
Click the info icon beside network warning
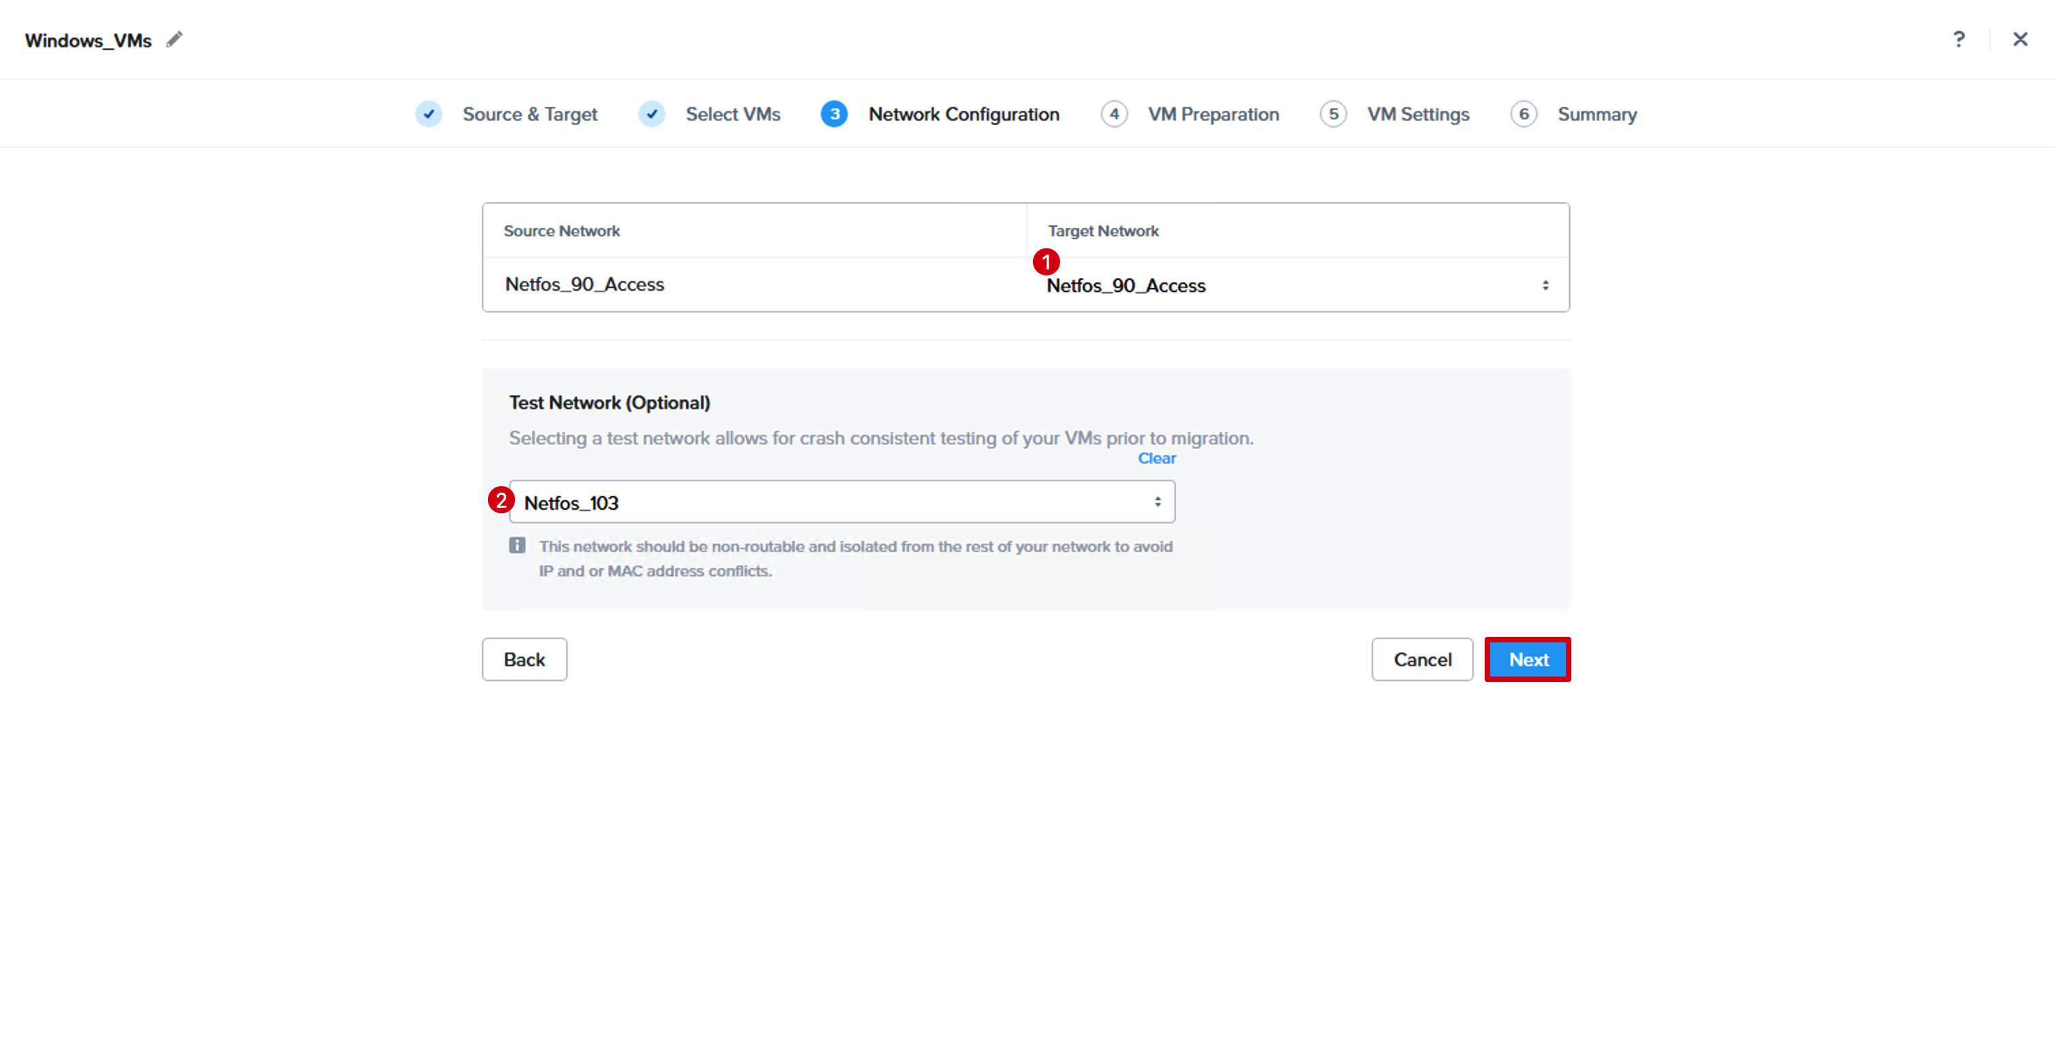point(517,546)
